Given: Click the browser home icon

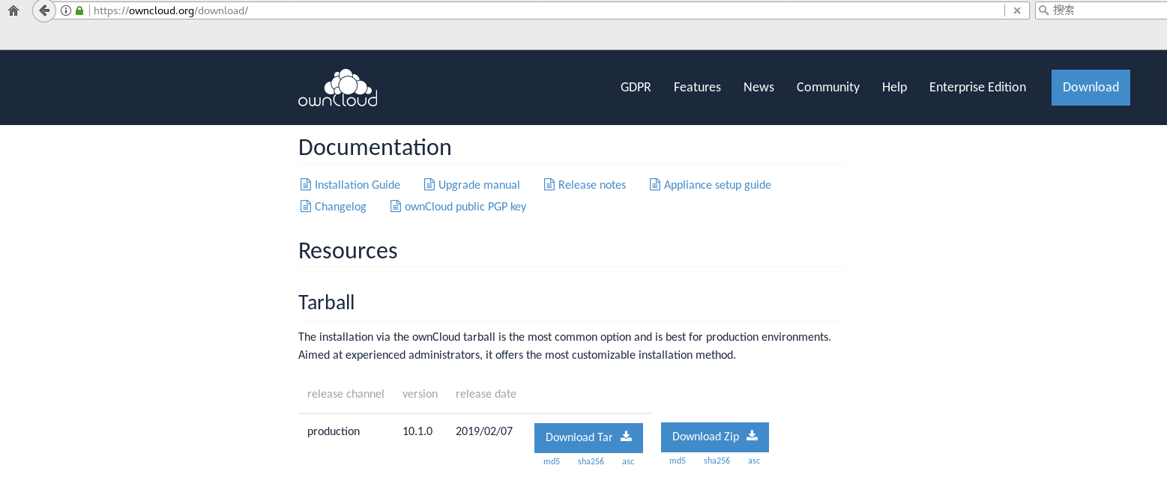Looking at the screenshot, I should (13, 10).
